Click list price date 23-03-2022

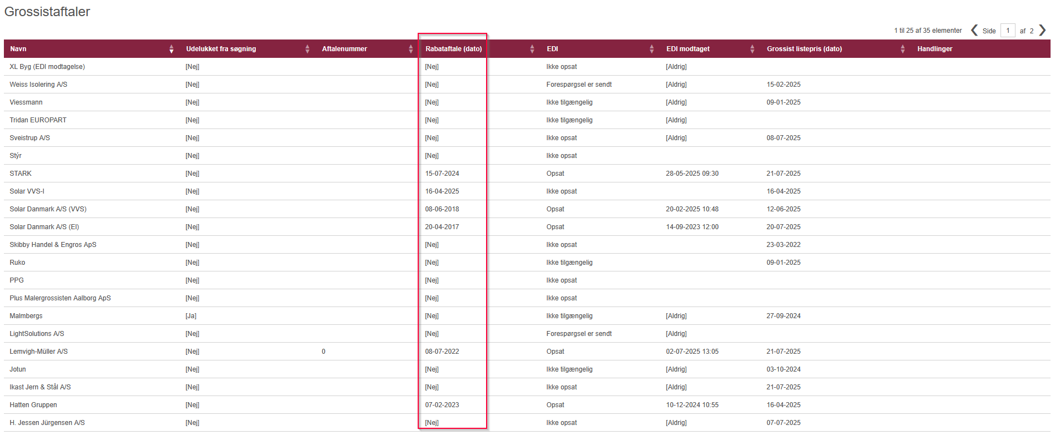pos(784,245)
